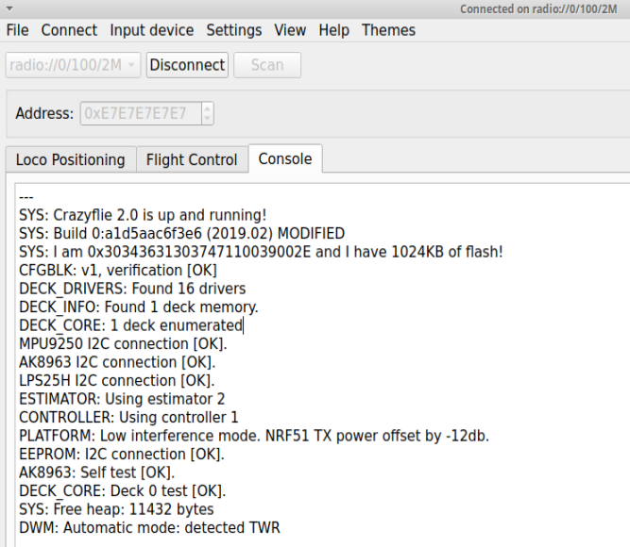Open the File menu

(17, 30)
